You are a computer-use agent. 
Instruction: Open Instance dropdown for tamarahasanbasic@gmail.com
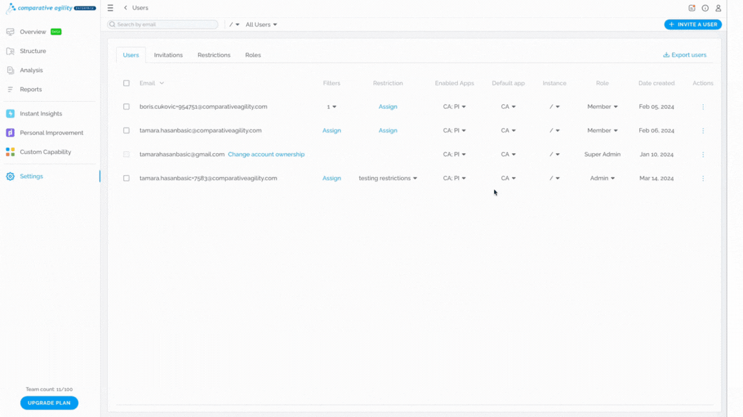[555, 154]
